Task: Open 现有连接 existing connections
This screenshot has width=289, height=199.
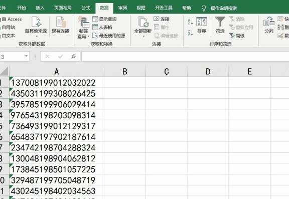Action: pyautogui.click(x=60, y=25)
